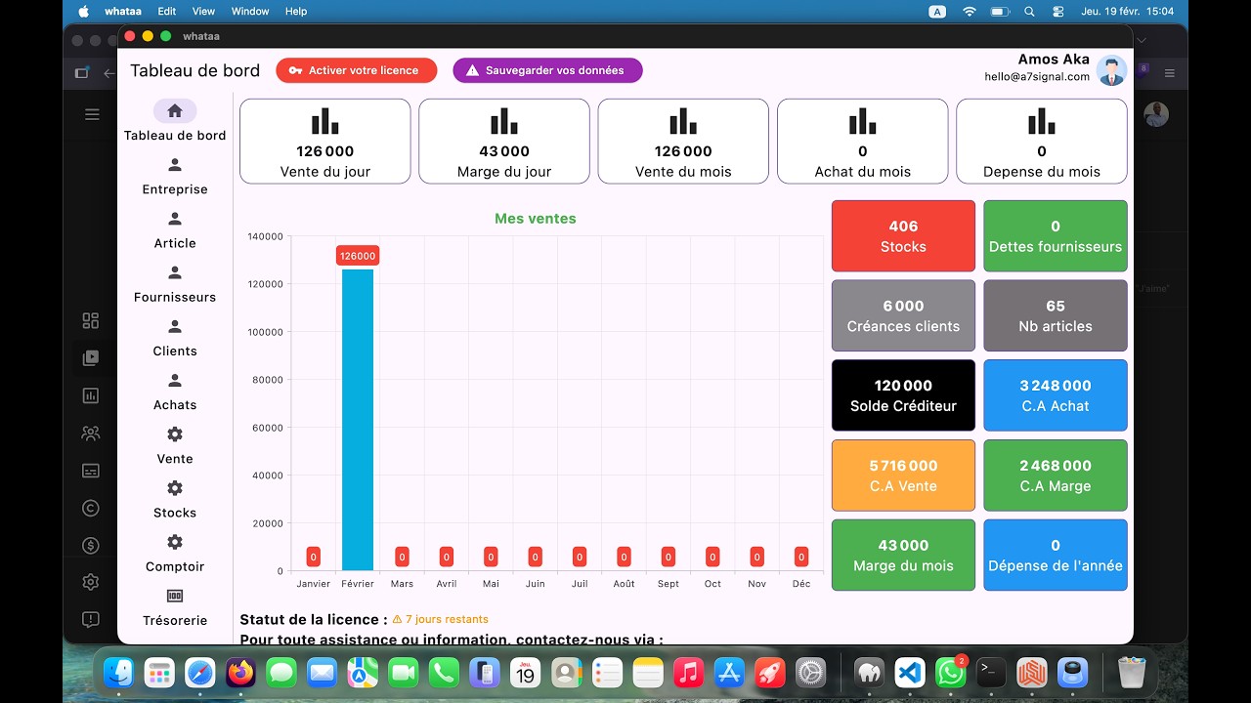This screenshot has width=1251, height=703.
Task: Click the user avatar picture
Action: (1111, 70)
